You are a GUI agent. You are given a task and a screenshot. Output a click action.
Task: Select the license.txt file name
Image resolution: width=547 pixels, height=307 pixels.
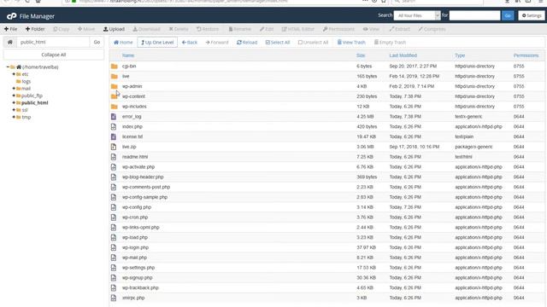132,136
